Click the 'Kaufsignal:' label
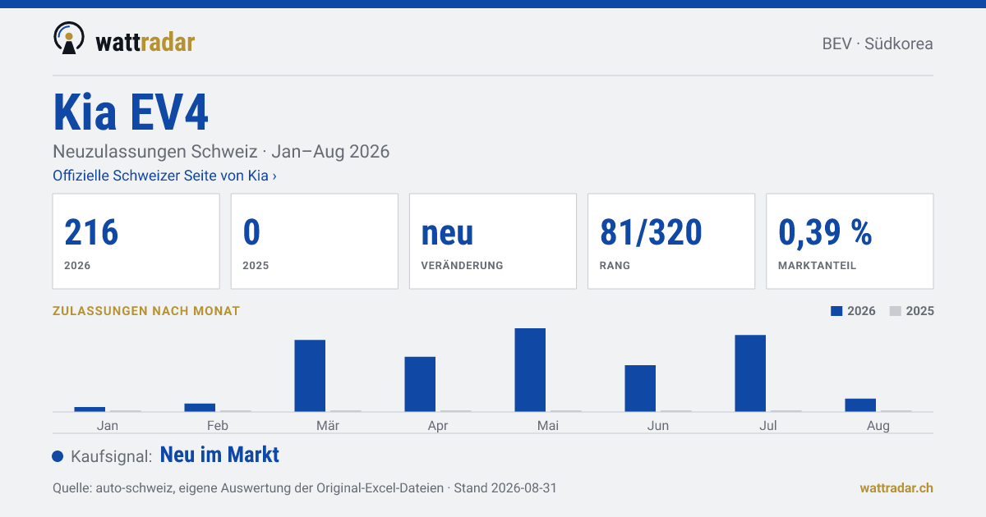This screenshot has width=986, height=517. [x=112, y=456]
